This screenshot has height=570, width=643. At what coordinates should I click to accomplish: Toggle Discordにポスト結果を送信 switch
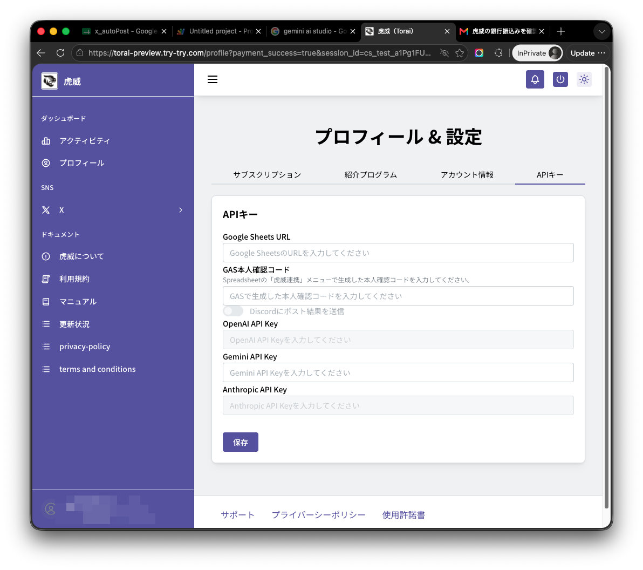tap(233, 311)
